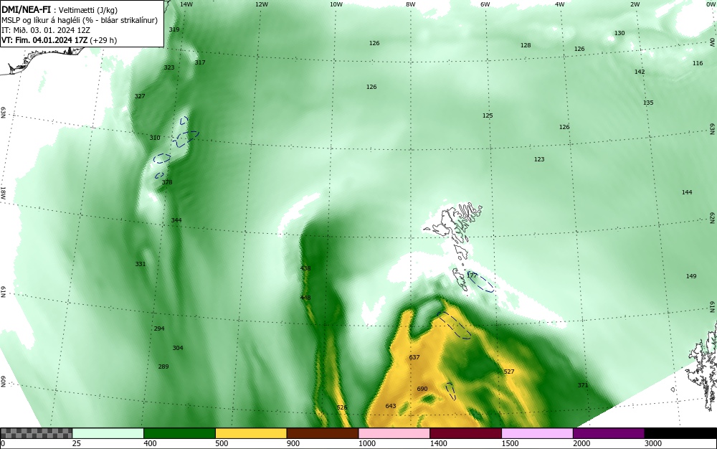Select the CAPE value 304
The height and width of the screenshot is (449, 717).
click(x=178, y=349)
